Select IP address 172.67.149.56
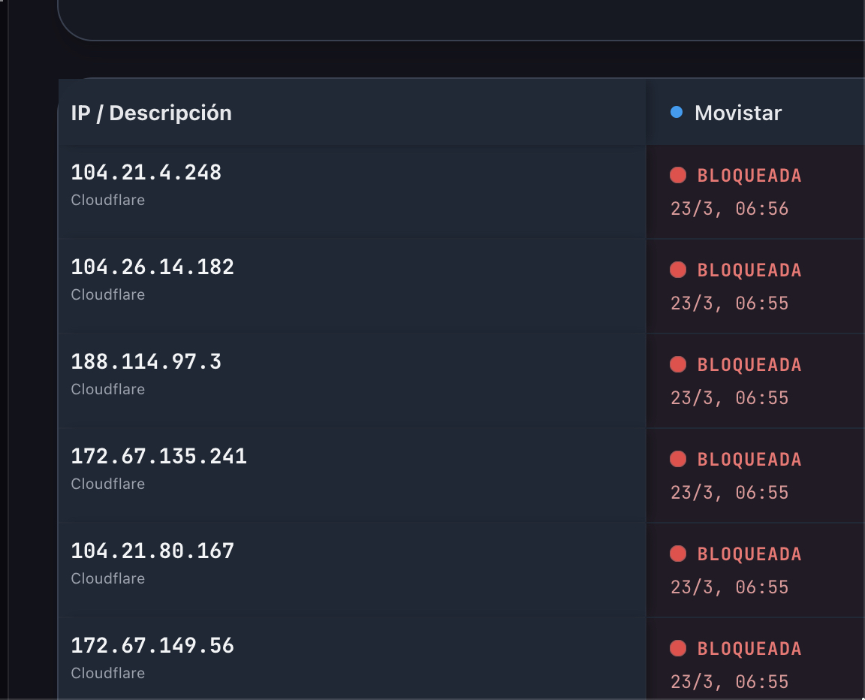Viewport: 865px width, 700px height. pos(152,645)
